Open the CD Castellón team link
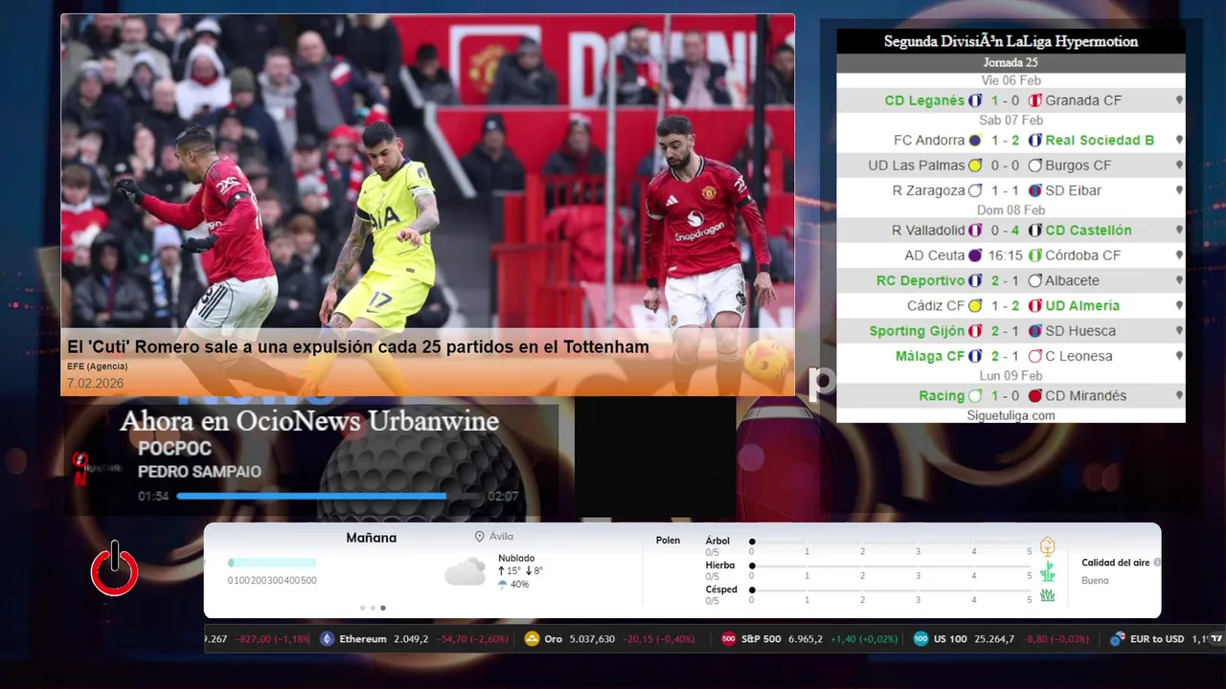1226x689 pixels. pyautogui.click(x=1088, y=230)
